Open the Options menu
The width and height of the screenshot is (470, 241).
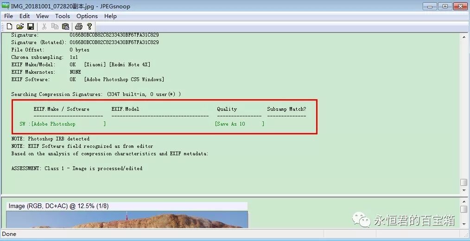[x=87, y=16]
